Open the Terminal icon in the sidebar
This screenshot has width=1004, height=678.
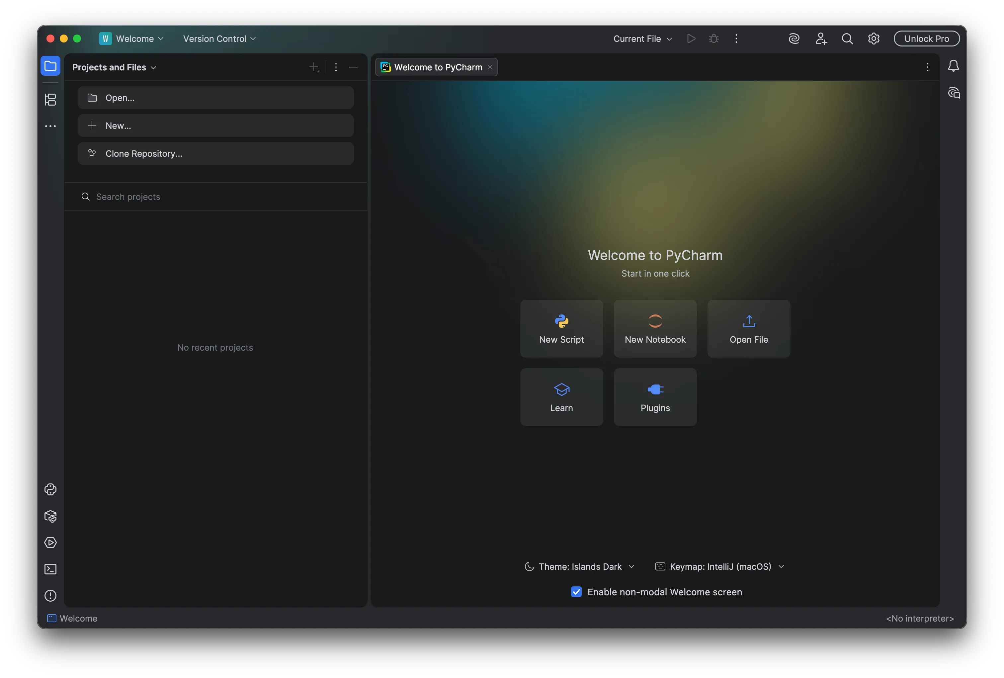pyautogui.click(x=50, y=569)
